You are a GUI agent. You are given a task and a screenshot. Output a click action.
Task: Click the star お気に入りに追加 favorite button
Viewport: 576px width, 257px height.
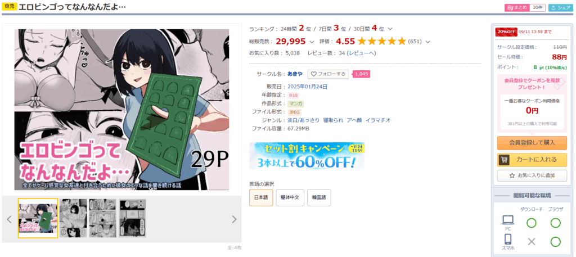point(532,175)
